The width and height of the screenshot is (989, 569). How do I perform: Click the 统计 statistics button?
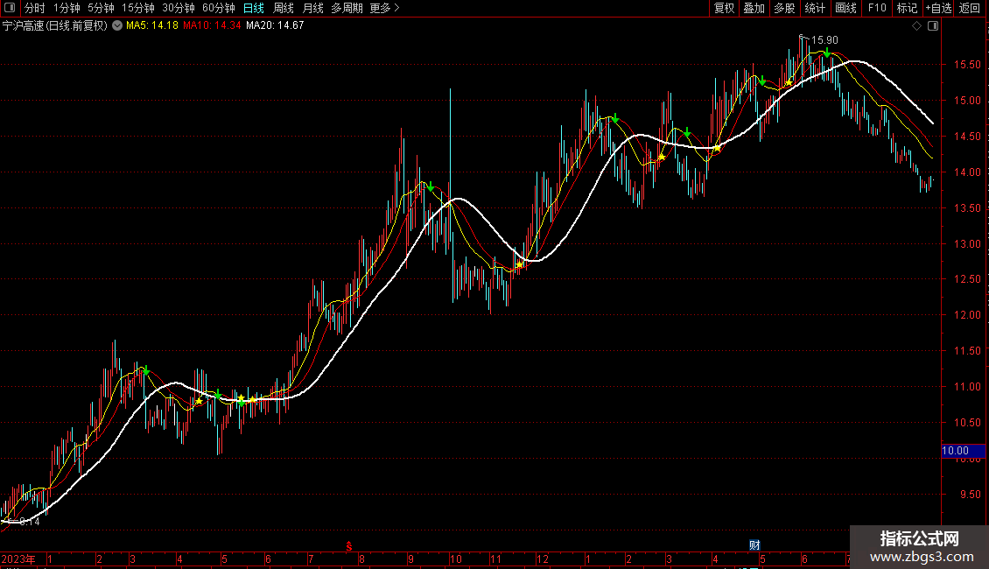(815, 8)
